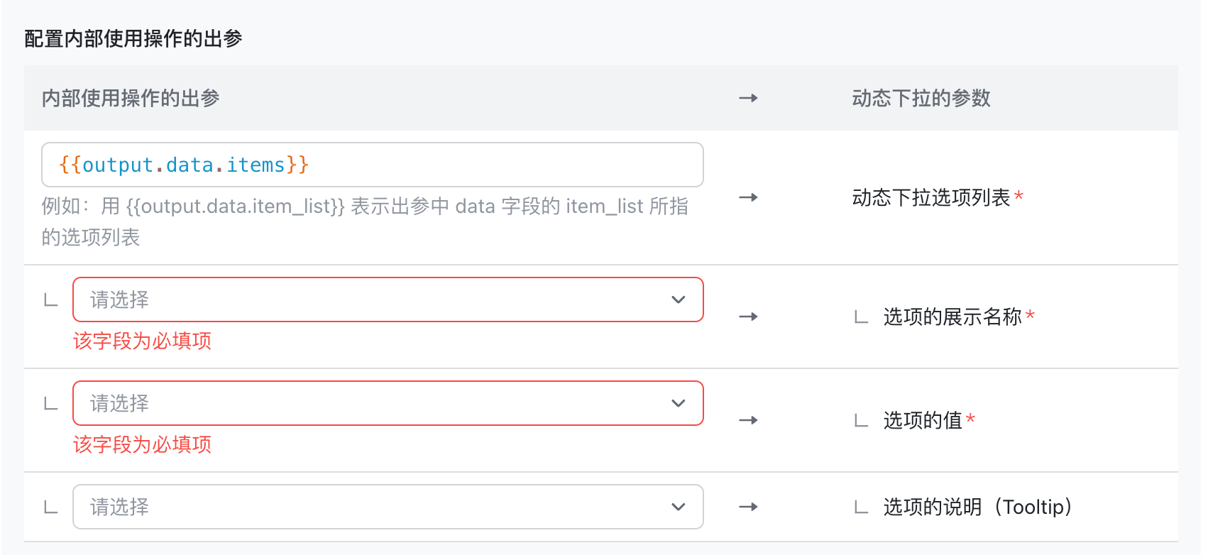1208x555 pixels.
Task: Open the dropdown for 选项的值
Action: (x=388, y=403)
